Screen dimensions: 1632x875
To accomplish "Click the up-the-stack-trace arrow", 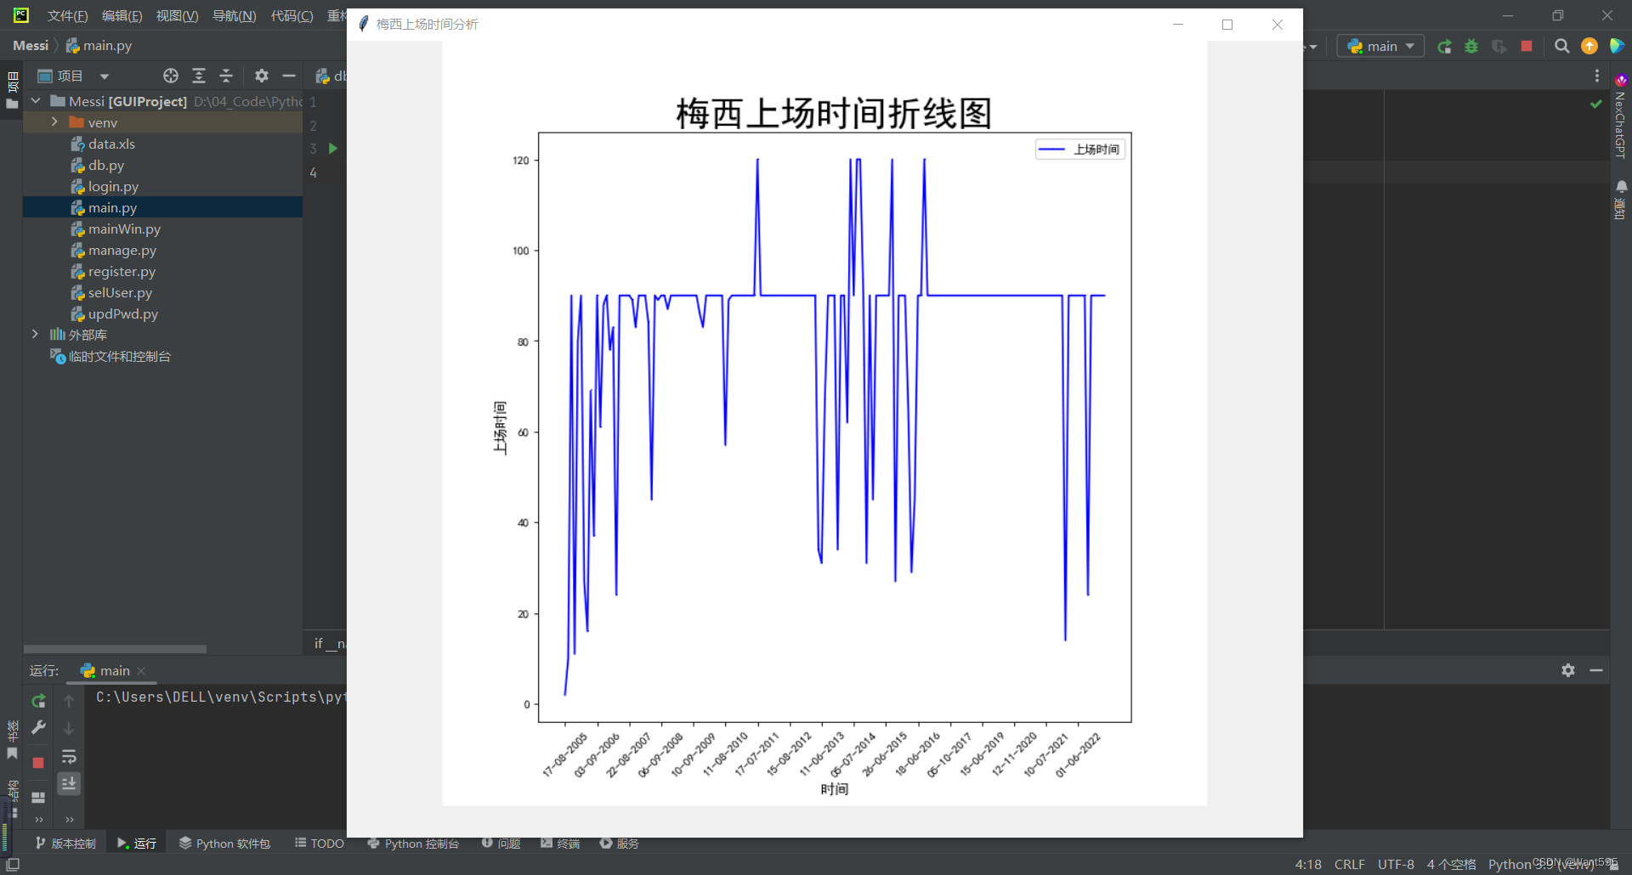I will (x=69, y=701).
